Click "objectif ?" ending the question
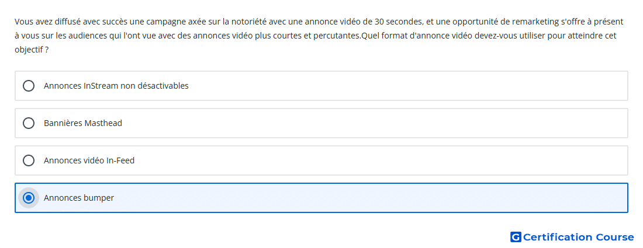The width and height of the screenshot is (643, 248). click(x=32, y=50)
